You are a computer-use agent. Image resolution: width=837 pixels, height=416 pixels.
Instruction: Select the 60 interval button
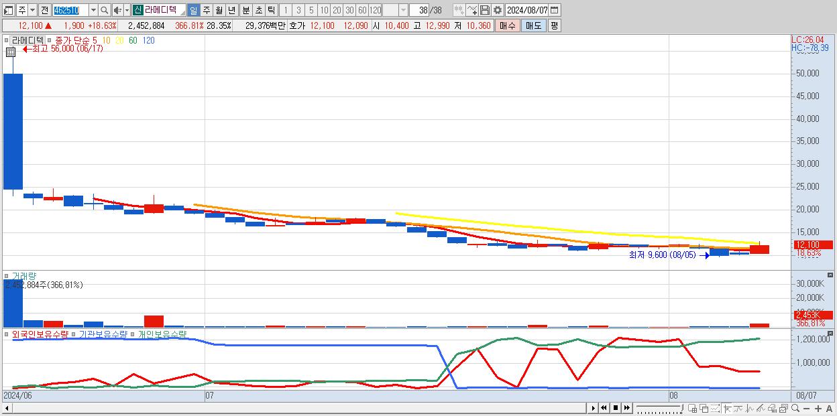[x=362, y=10]
